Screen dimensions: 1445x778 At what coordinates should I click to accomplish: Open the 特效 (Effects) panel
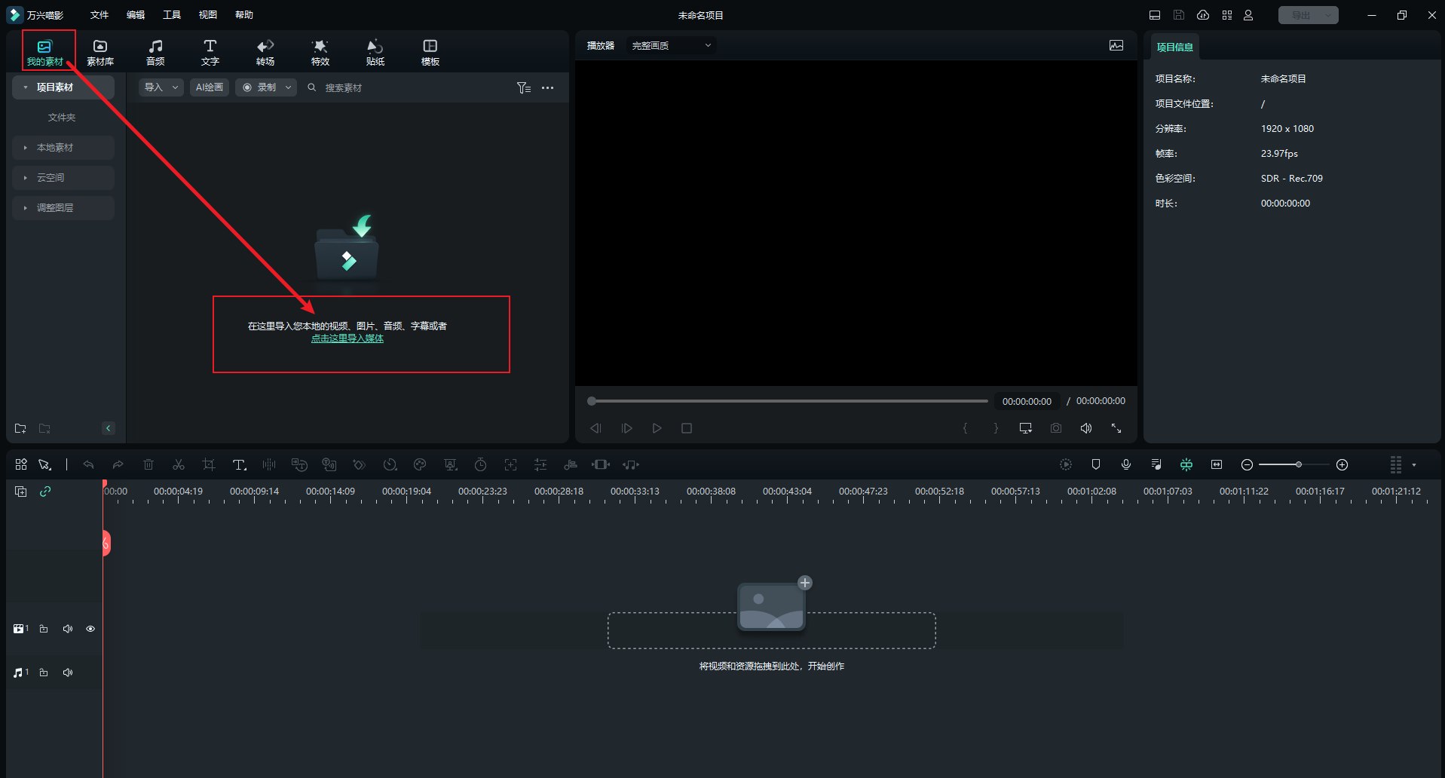[x=320, y=52]
